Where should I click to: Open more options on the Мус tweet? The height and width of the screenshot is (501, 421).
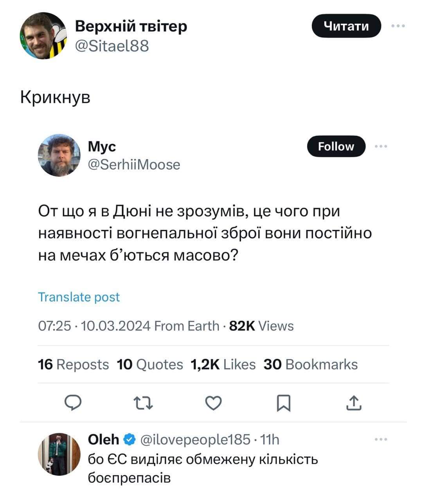tap(381, 146)
